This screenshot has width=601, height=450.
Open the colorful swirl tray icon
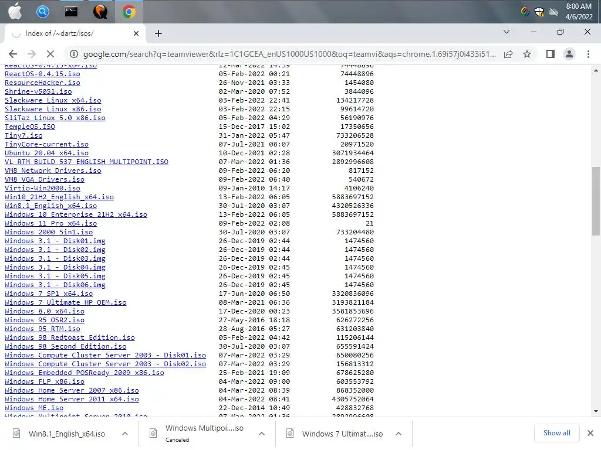point(525,12)
